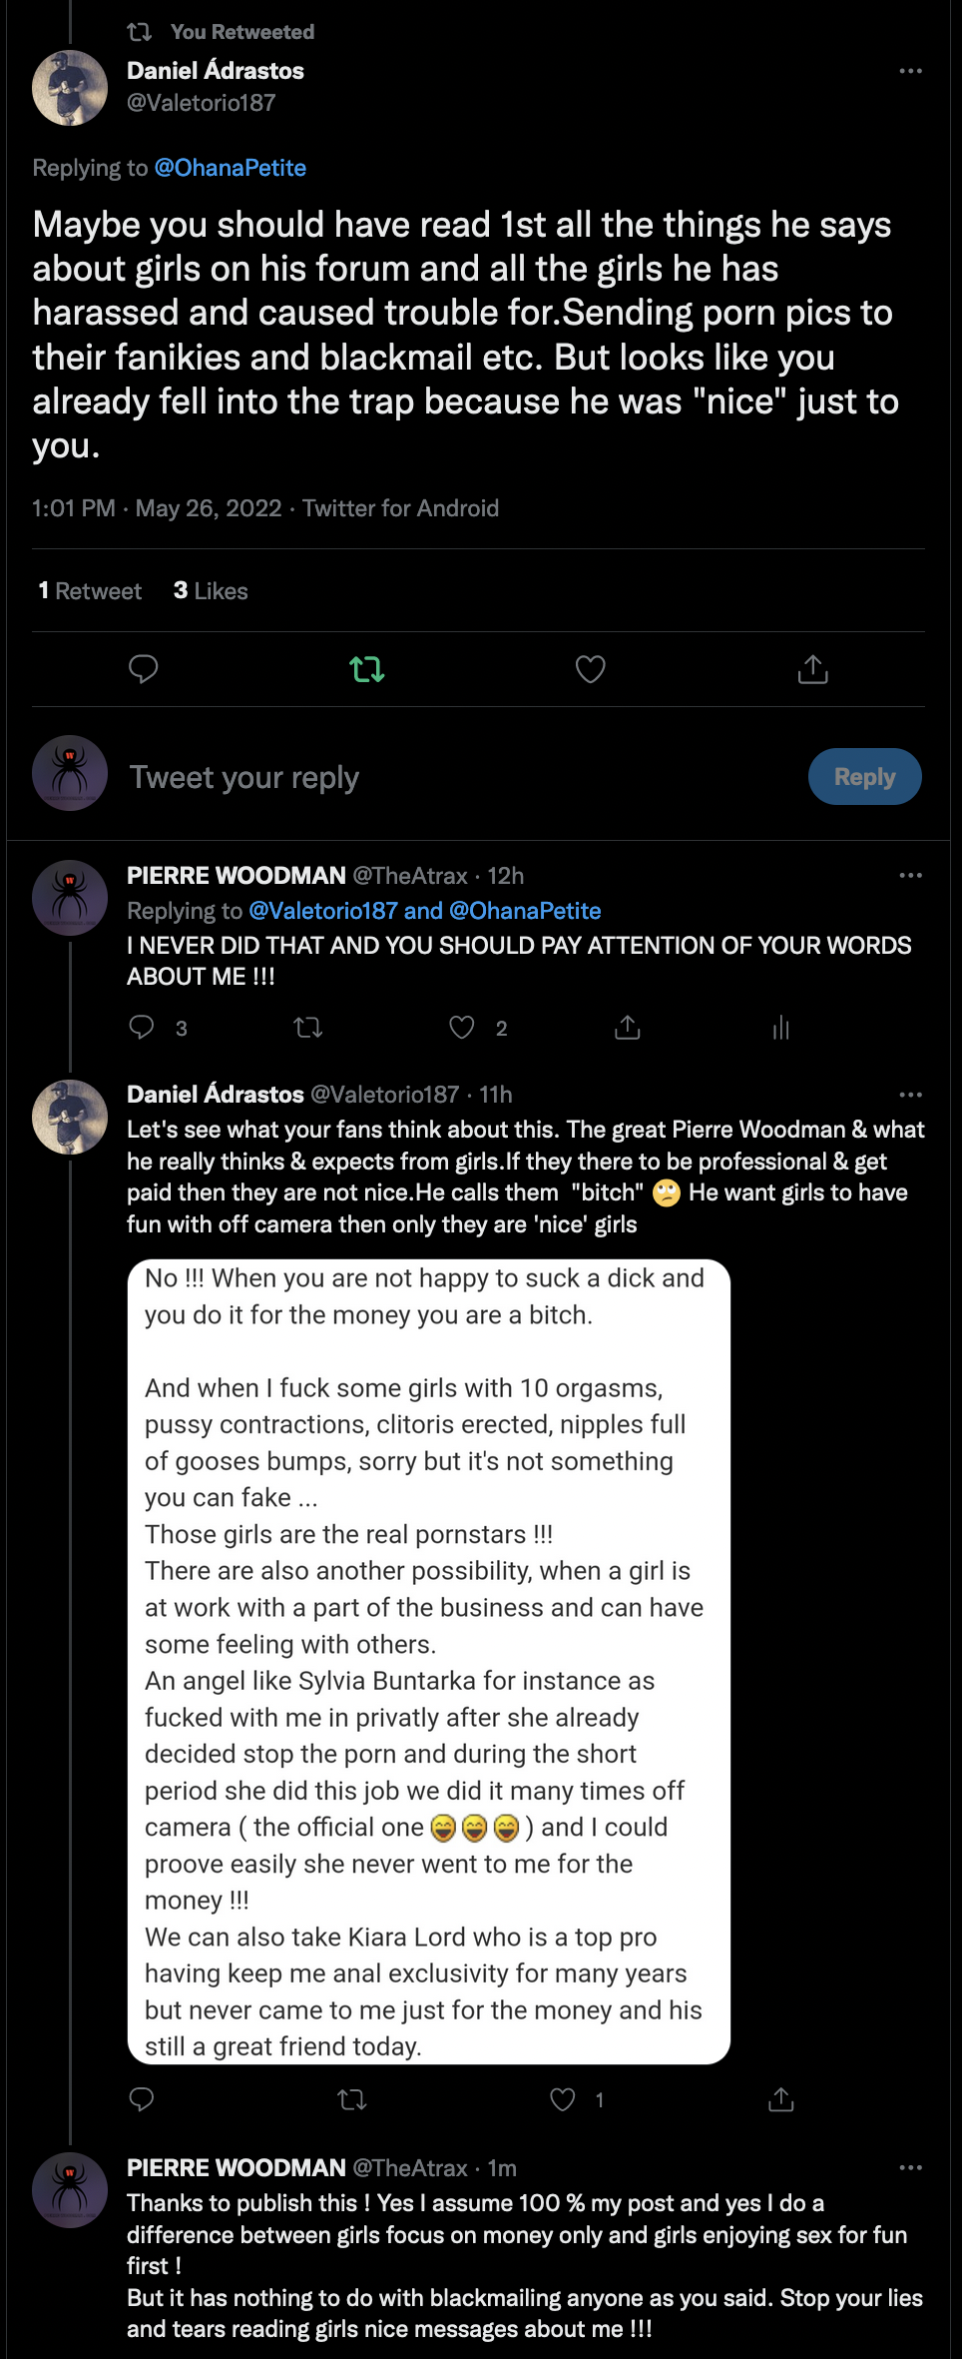Open more options for the main tweet

[x=910, y=71]
